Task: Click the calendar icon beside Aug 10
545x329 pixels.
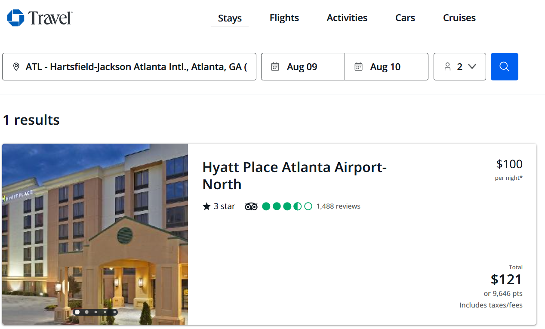Action: click(358, 67)
